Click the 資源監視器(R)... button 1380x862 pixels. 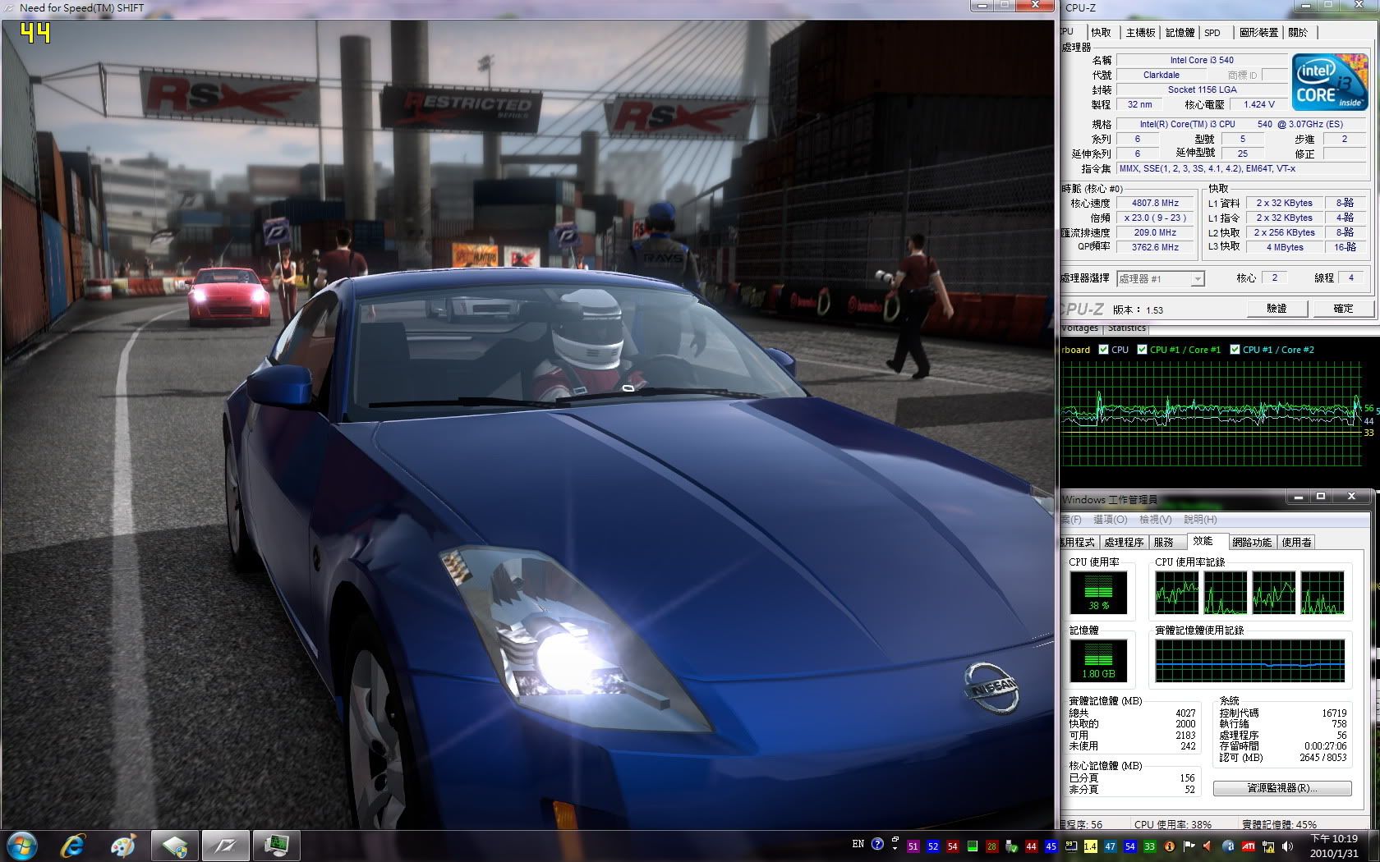[x=1282, y=788]
